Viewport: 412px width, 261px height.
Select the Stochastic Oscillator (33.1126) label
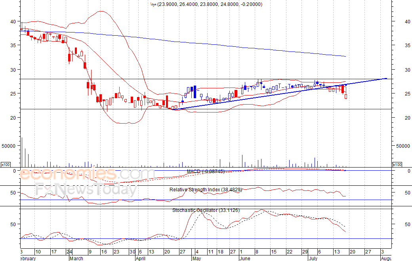pos(206,210)
